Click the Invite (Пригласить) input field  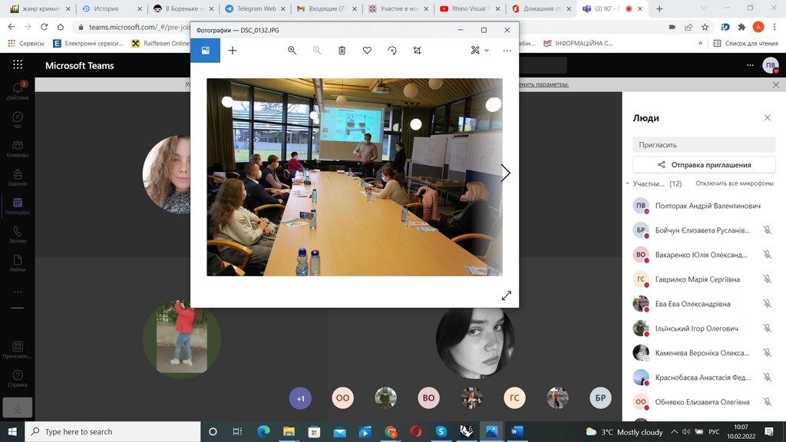pos(704,145)
